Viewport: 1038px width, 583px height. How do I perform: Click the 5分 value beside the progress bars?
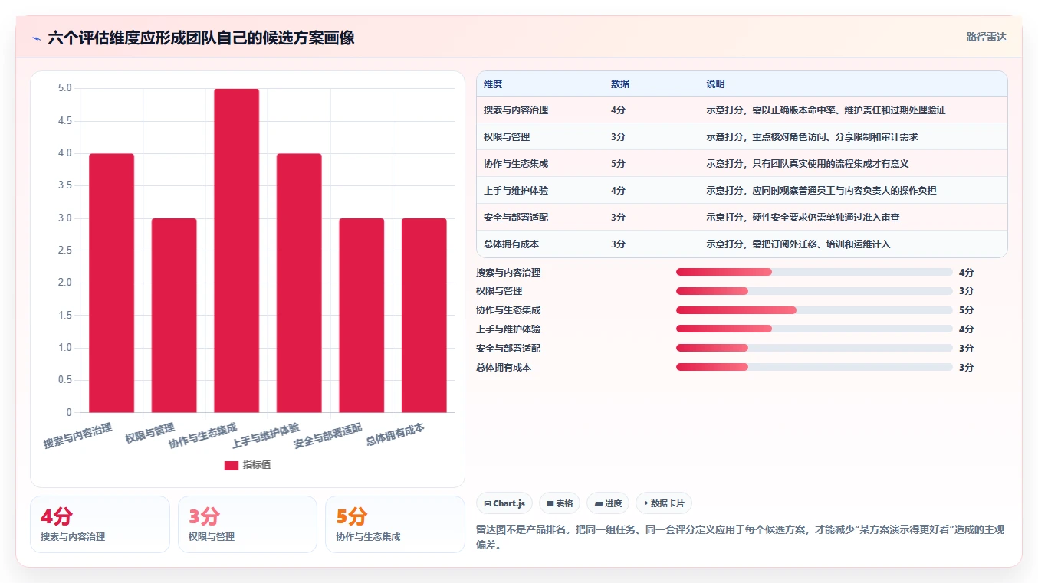pyautogui.click(x=966, y=310)
